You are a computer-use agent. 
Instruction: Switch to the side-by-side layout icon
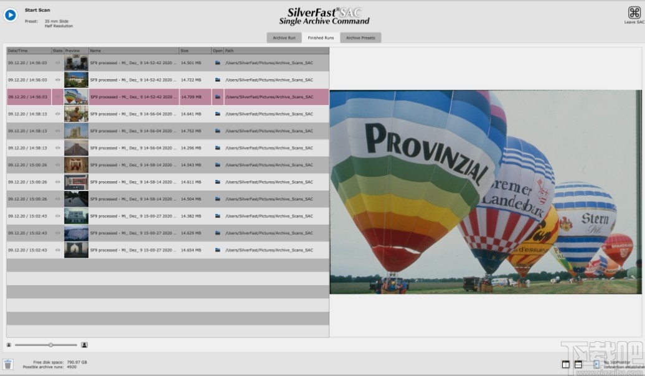pyautogui.click(x=565, y=364)
